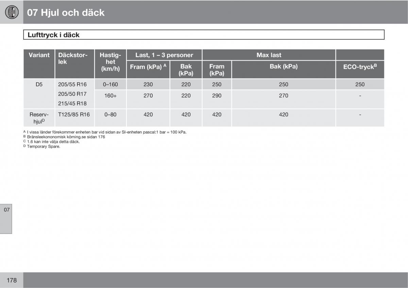Select spare tire size 'T125/85 R16'
Screen dimensions: 408x288
pyautogui.click(x=74, y=115)
